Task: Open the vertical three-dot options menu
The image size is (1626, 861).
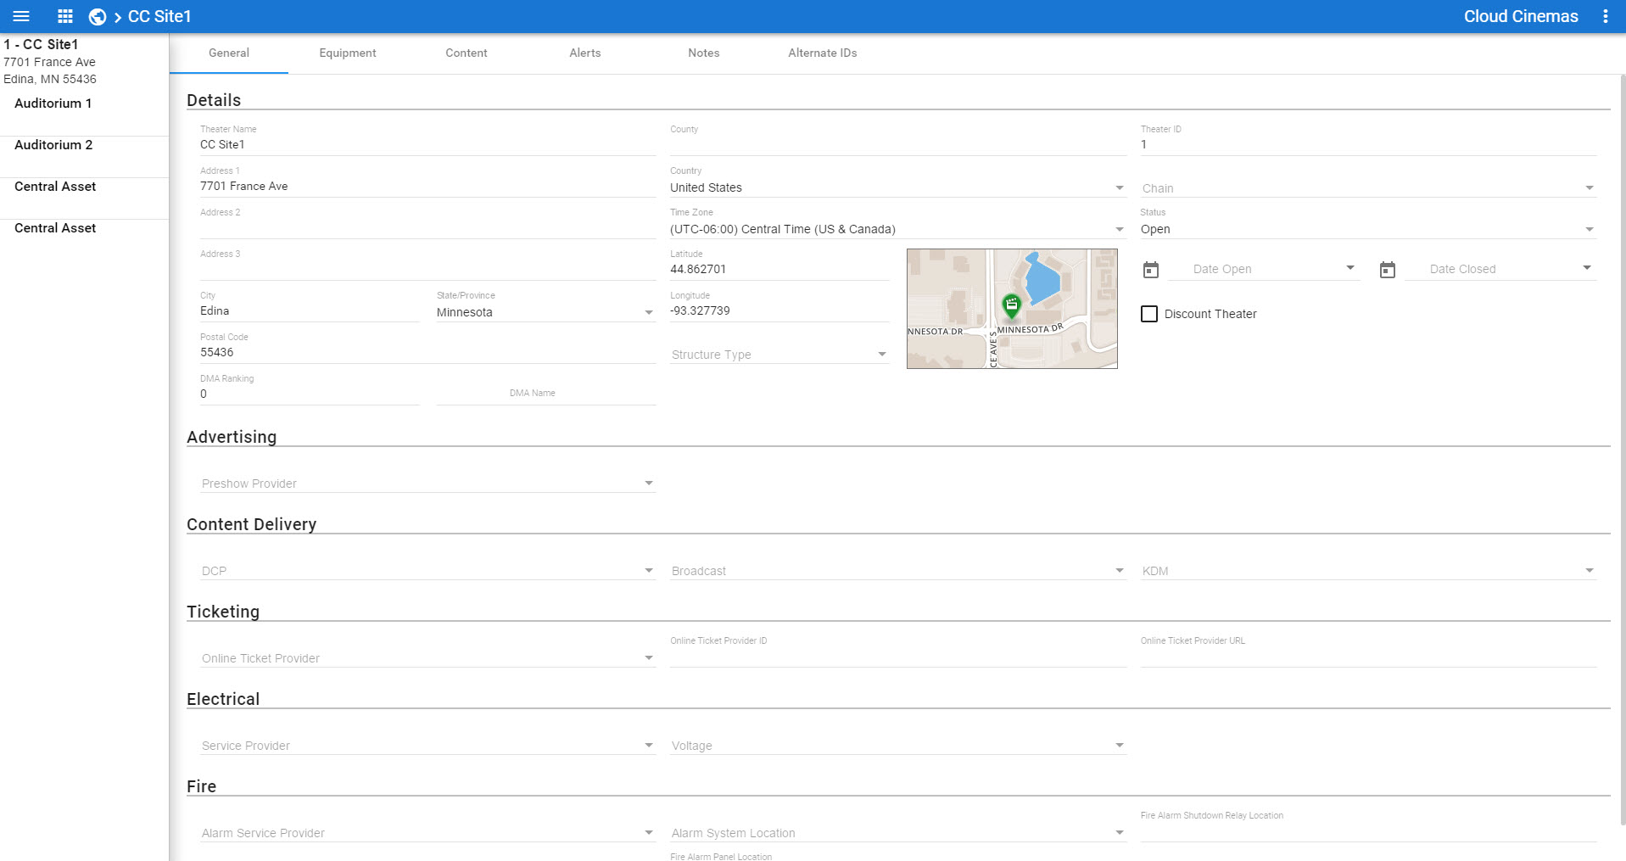Action: (x=1605, y=16)
